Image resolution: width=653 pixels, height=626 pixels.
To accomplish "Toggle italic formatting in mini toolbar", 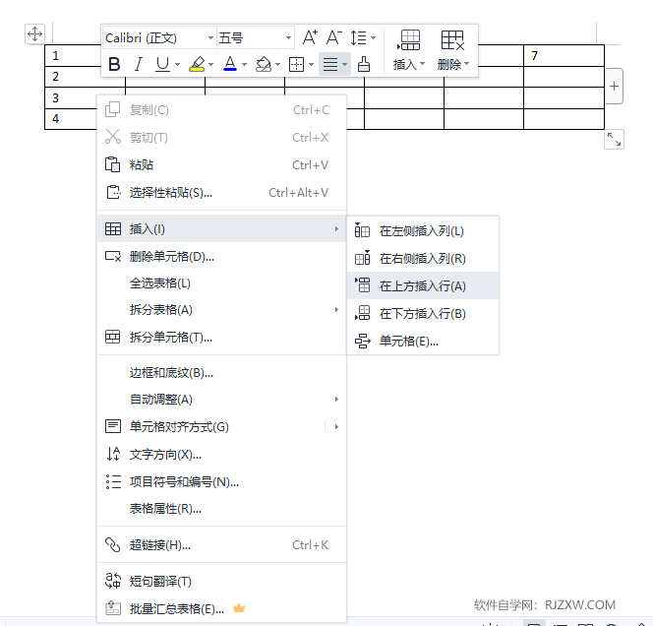I will (x=139, y=65).
